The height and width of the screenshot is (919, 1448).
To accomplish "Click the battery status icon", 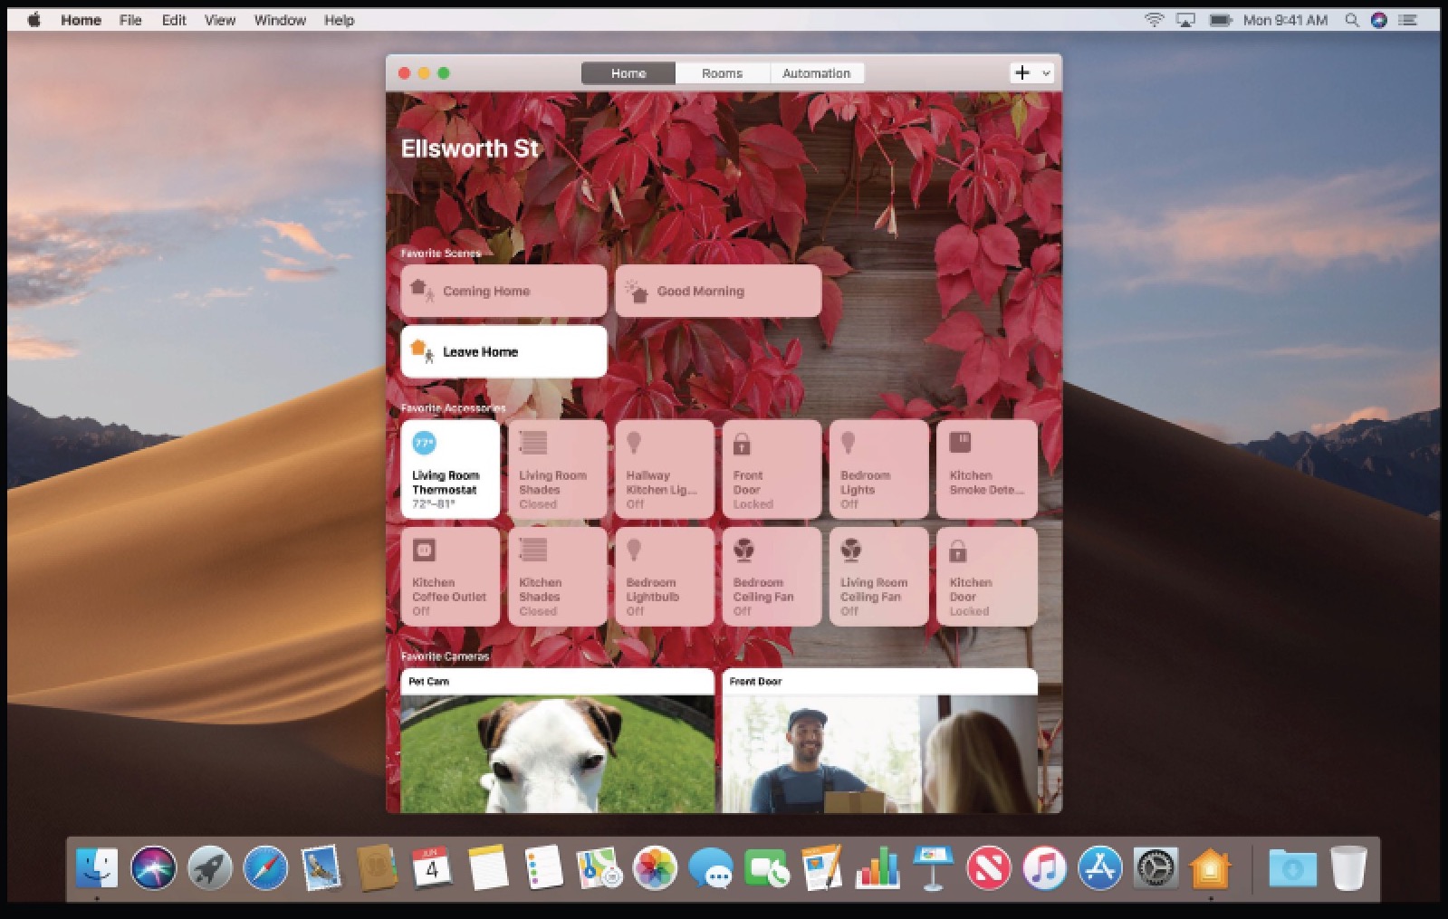I will (x=1221, y=20).
